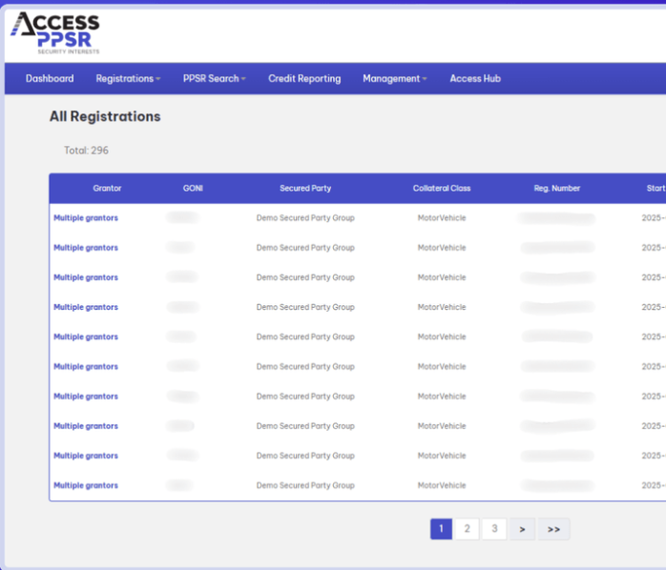Click MotorVehicle cell in first row
Viewport: 666px width, 570px height.
point(442,217)
